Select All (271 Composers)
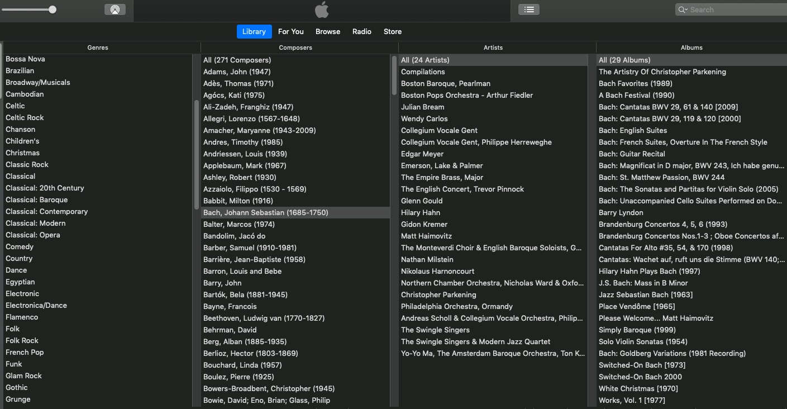Screen dimensions: 787x409 pos(237,60)
